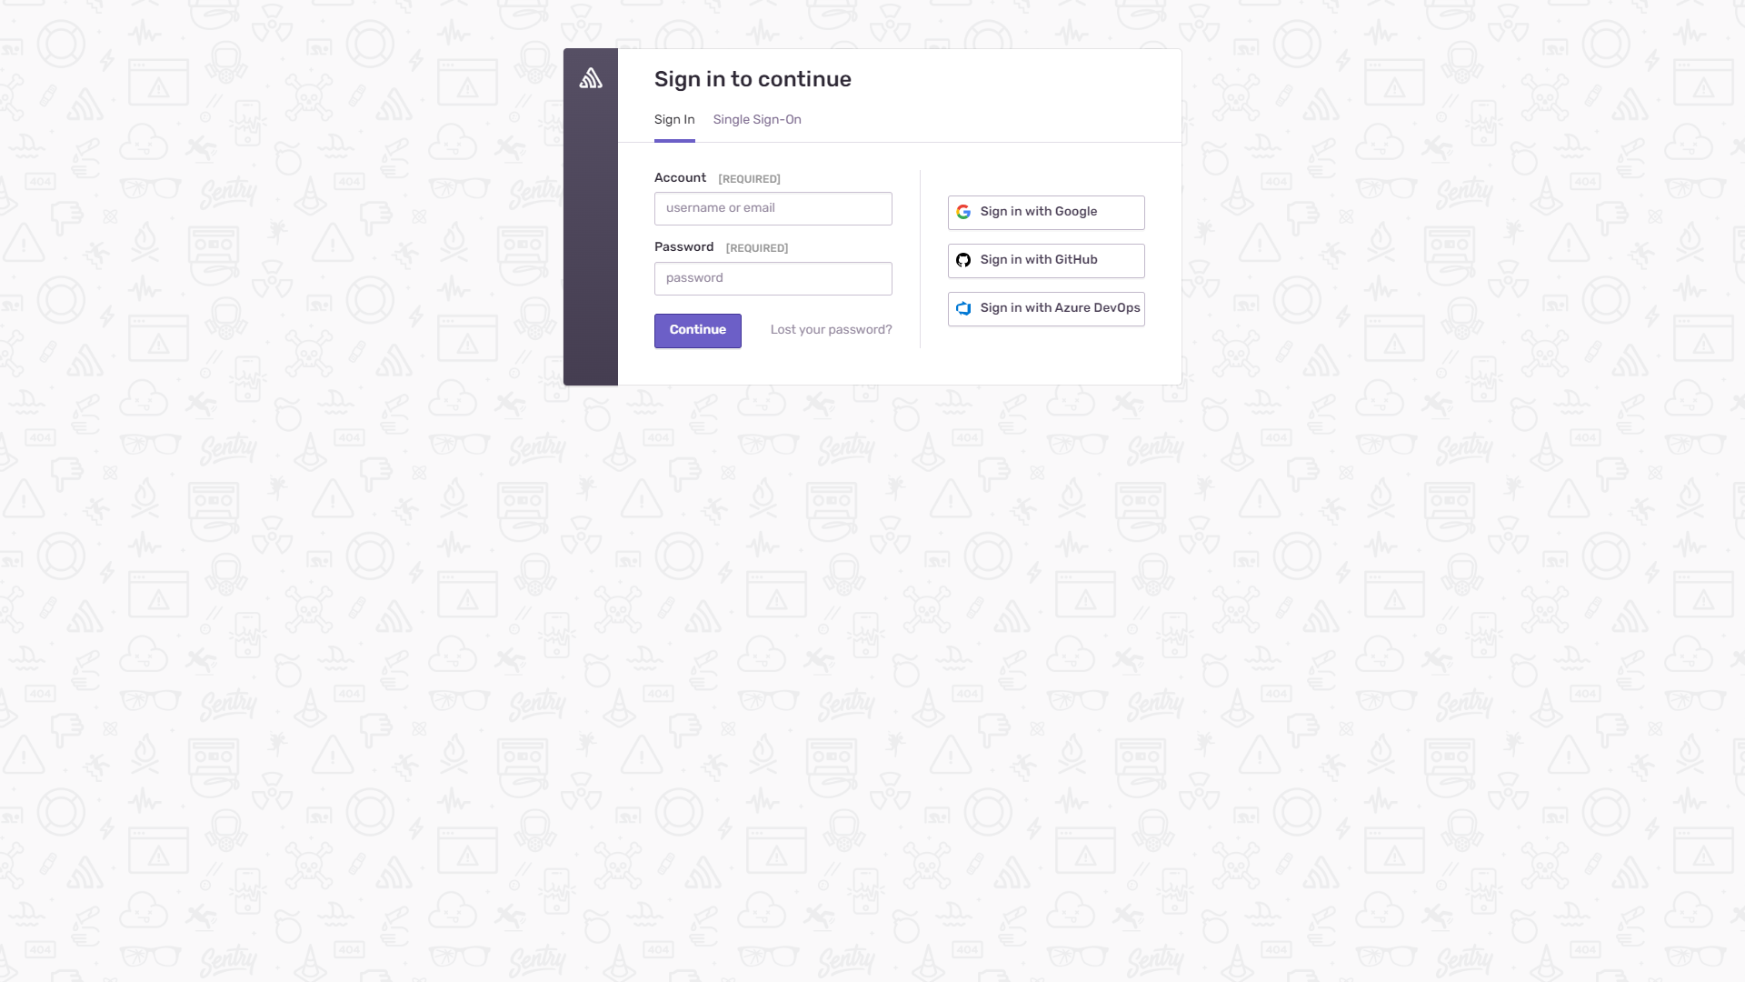The height and width of the screenshot is (982, 1745).
Task: Click the Google icon on sign-in button
Action: pos(963,212)
